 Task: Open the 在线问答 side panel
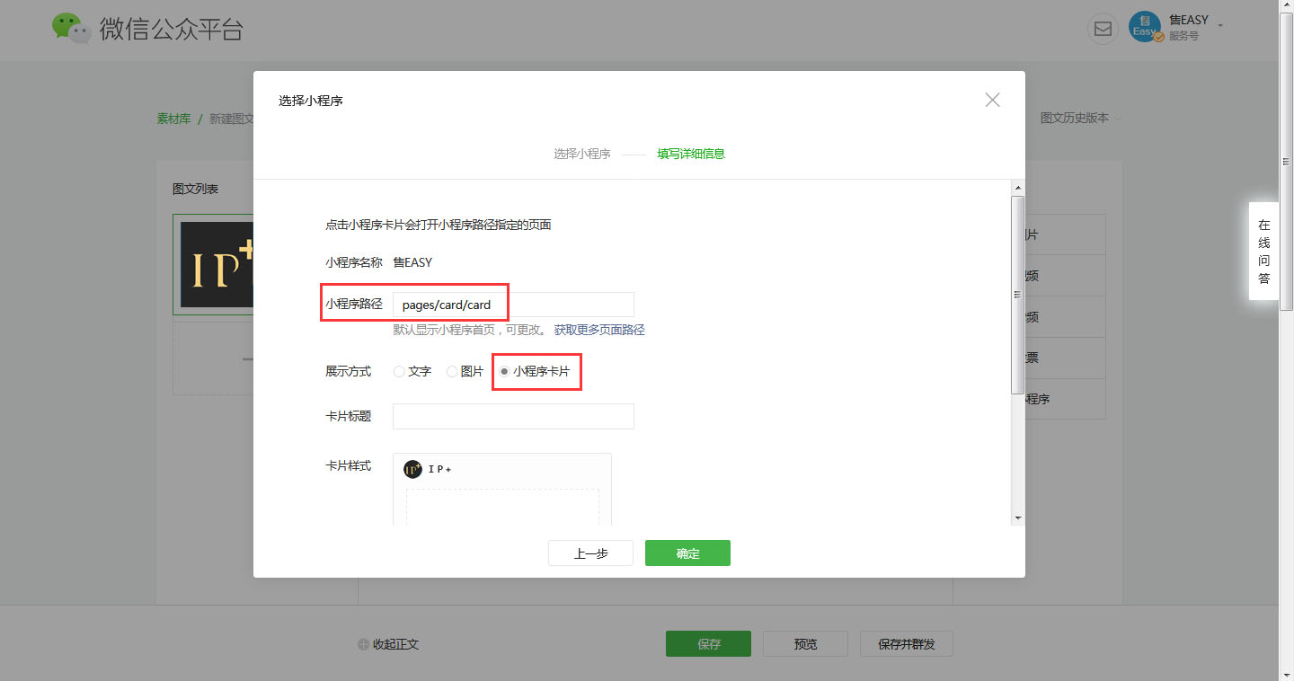point(1263,252)
